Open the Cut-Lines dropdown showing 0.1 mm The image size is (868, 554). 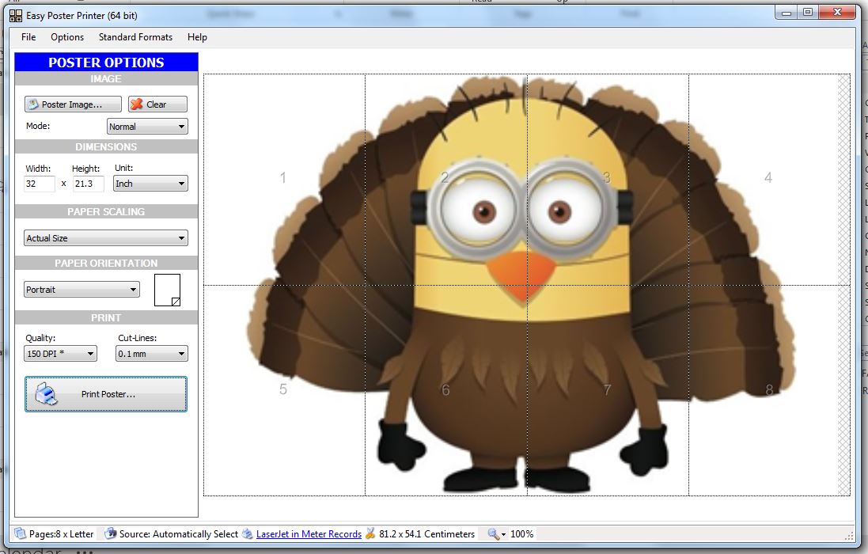(152, 354)
